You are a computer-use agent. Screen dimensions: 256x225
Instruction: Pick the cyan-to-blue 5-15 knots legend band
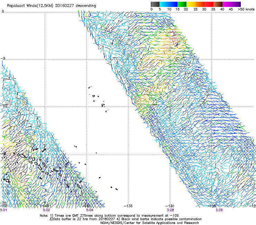168,4
